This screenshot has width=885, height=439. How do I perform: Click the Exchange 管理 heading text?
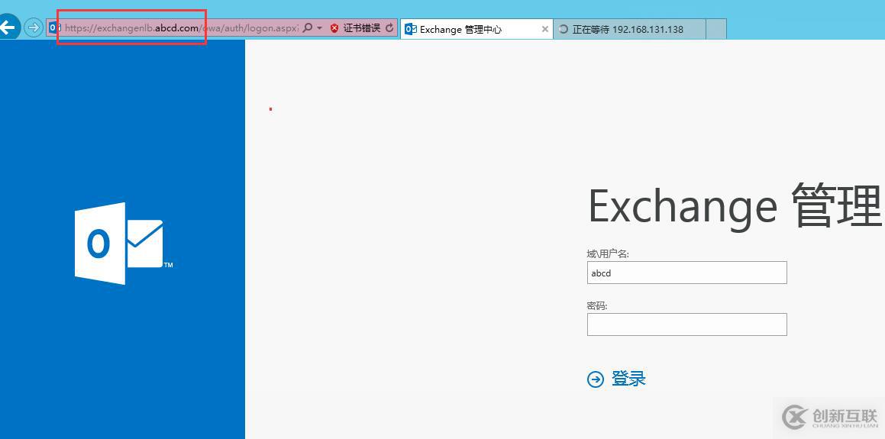pyautogui.click(x=735, y=206)
